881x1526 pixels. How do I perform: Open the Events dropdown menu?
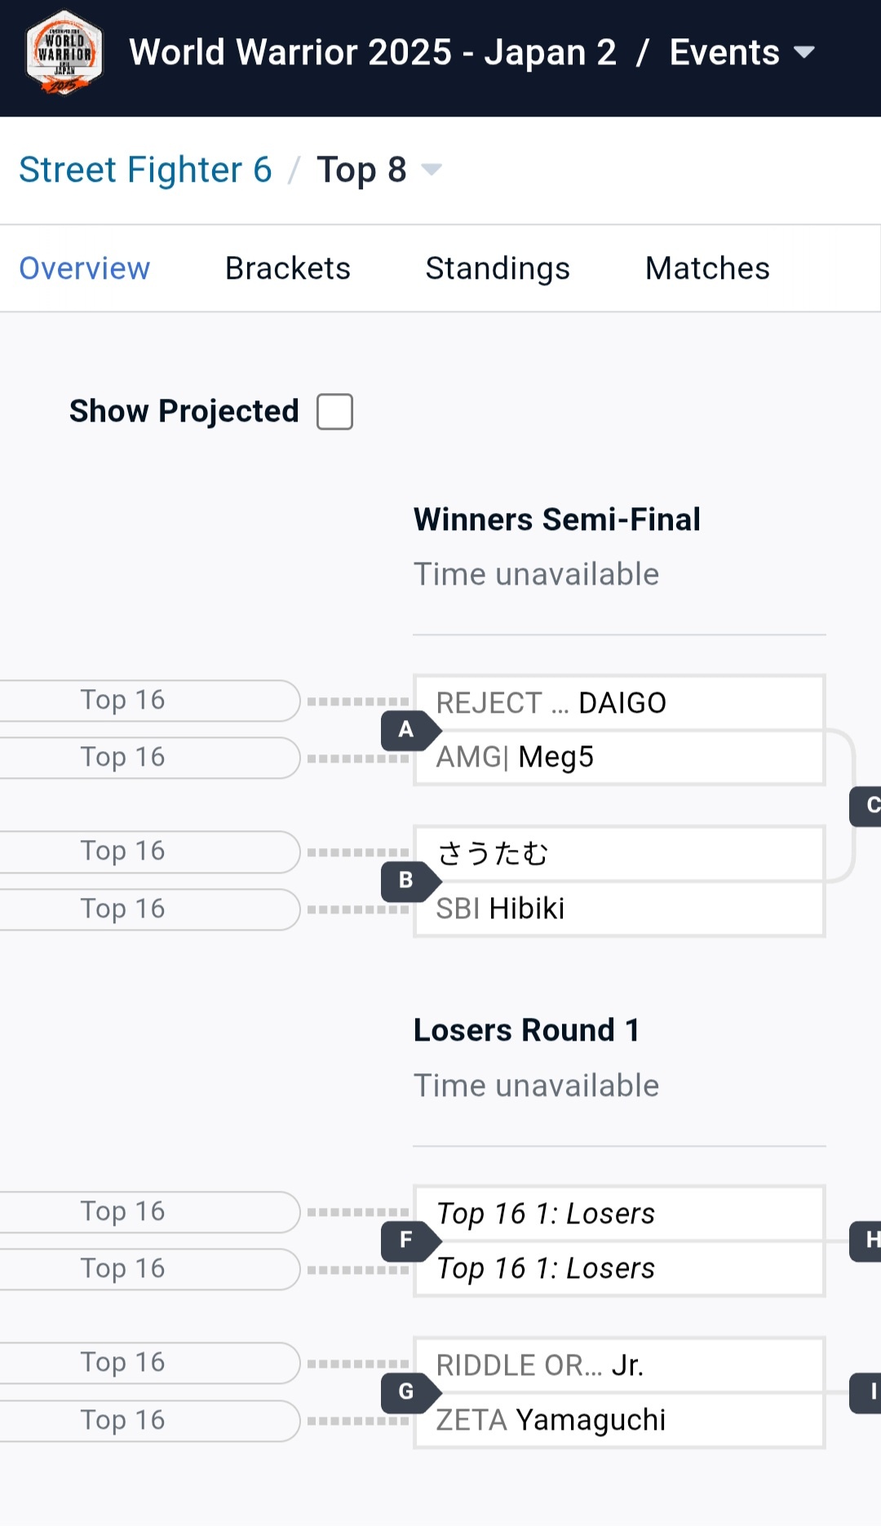pyautogui.click(x=742, y=53)
